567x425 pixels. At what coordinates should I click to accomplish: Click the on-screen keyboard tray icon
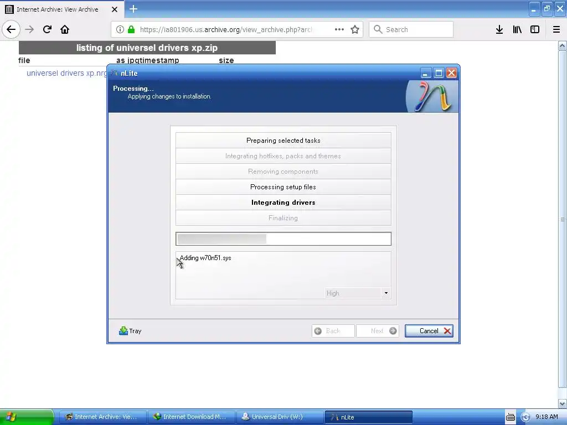510,417
